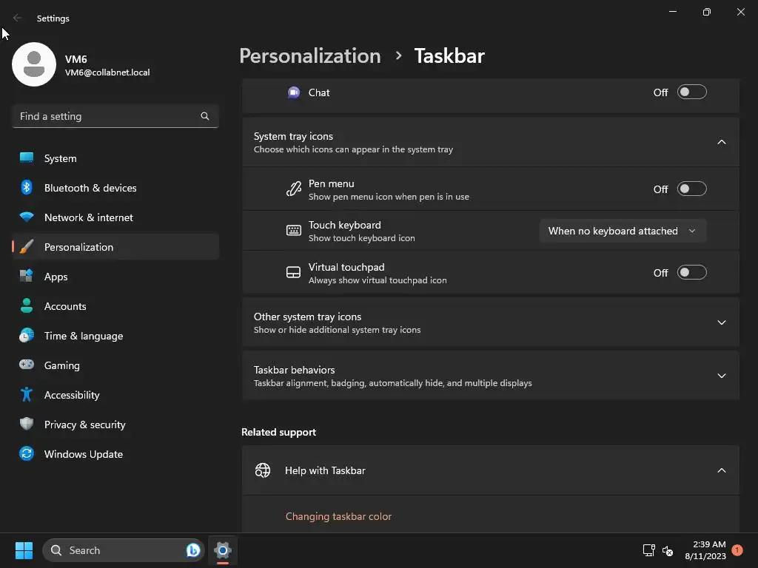Expand Taskbar behaviors section
The image size is (758, 568).
click(x=722, y=376)
